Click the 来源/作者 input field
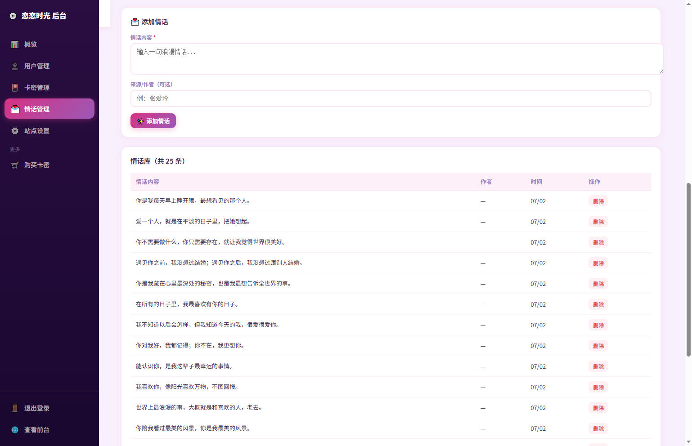The image size is (692, 446). [x=391, y=98]
